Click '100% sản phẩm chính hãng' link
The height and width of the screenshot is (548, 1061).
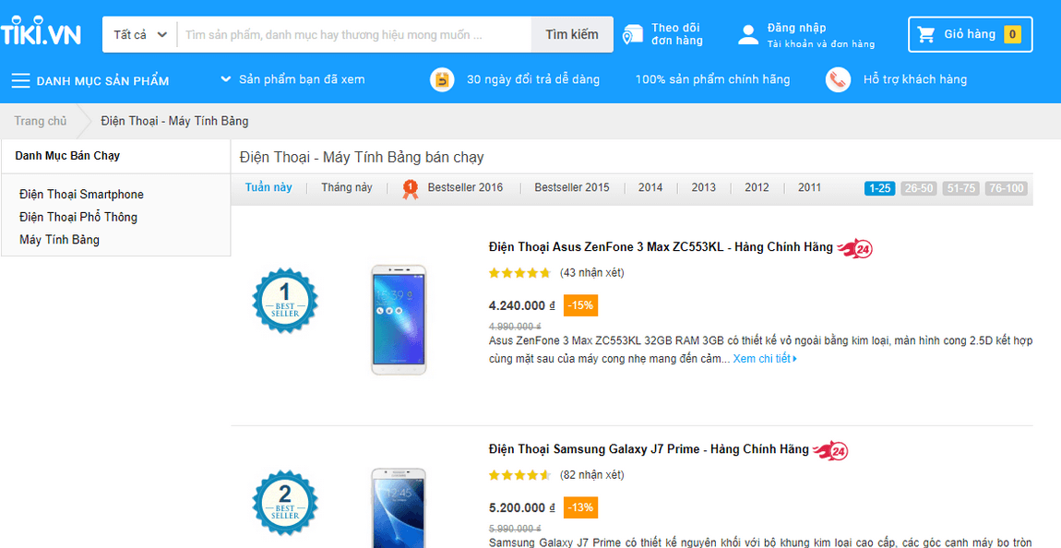pos(712,80)
